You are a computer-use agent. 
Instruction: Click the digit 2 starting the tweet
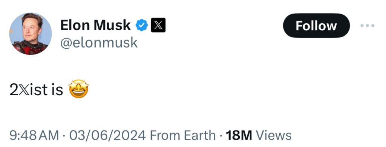tap(14, 90)
